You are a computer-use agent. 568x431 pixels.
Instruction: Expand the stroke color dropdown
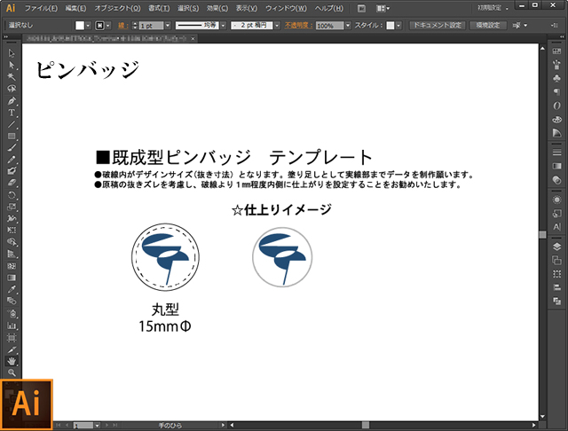coord(108,26)
